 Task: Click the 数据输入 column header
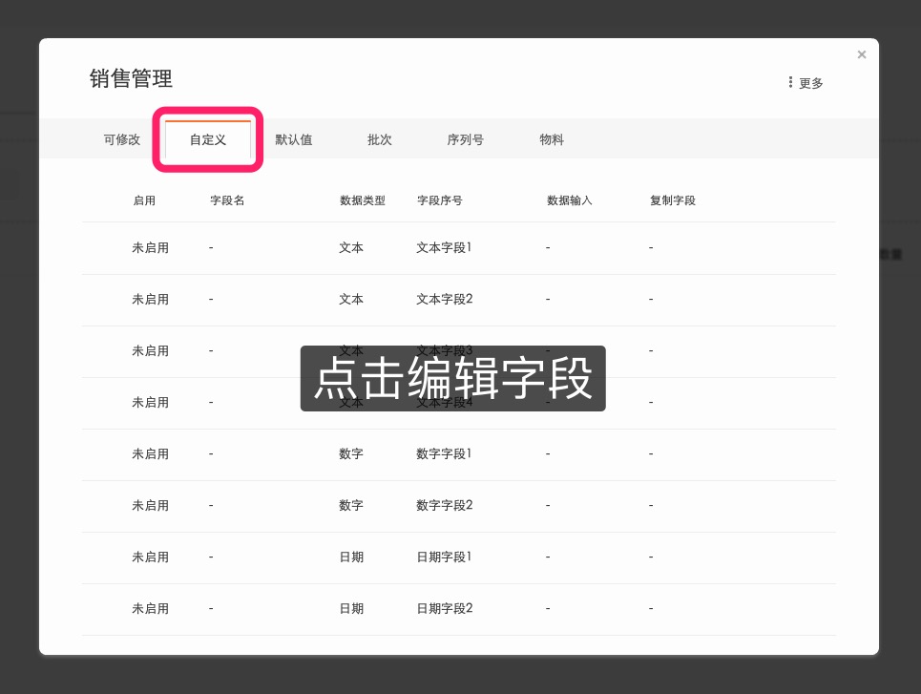tap(569, 201)
